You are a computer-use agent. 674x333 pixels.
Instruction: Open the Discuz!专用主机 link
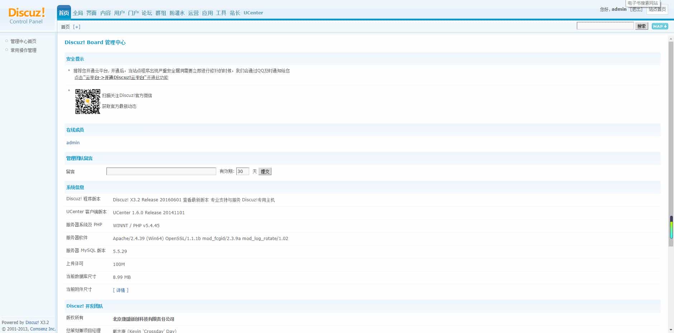[258, 200]
